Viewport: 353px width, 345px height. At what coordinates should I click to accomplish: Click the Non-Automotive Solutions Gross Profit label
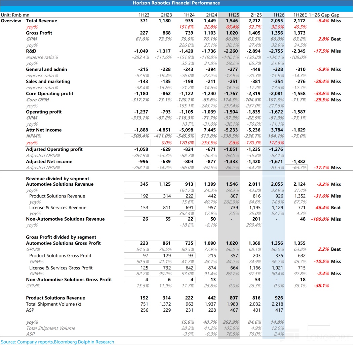pos(69,280)
